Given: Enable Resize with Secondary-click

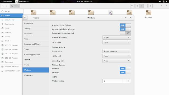Looking at the screenshot, I should coord(125,33).
